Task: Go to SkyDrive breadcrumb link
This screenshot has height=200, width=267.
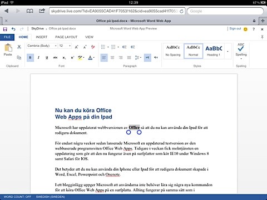Action: (37, 28)
